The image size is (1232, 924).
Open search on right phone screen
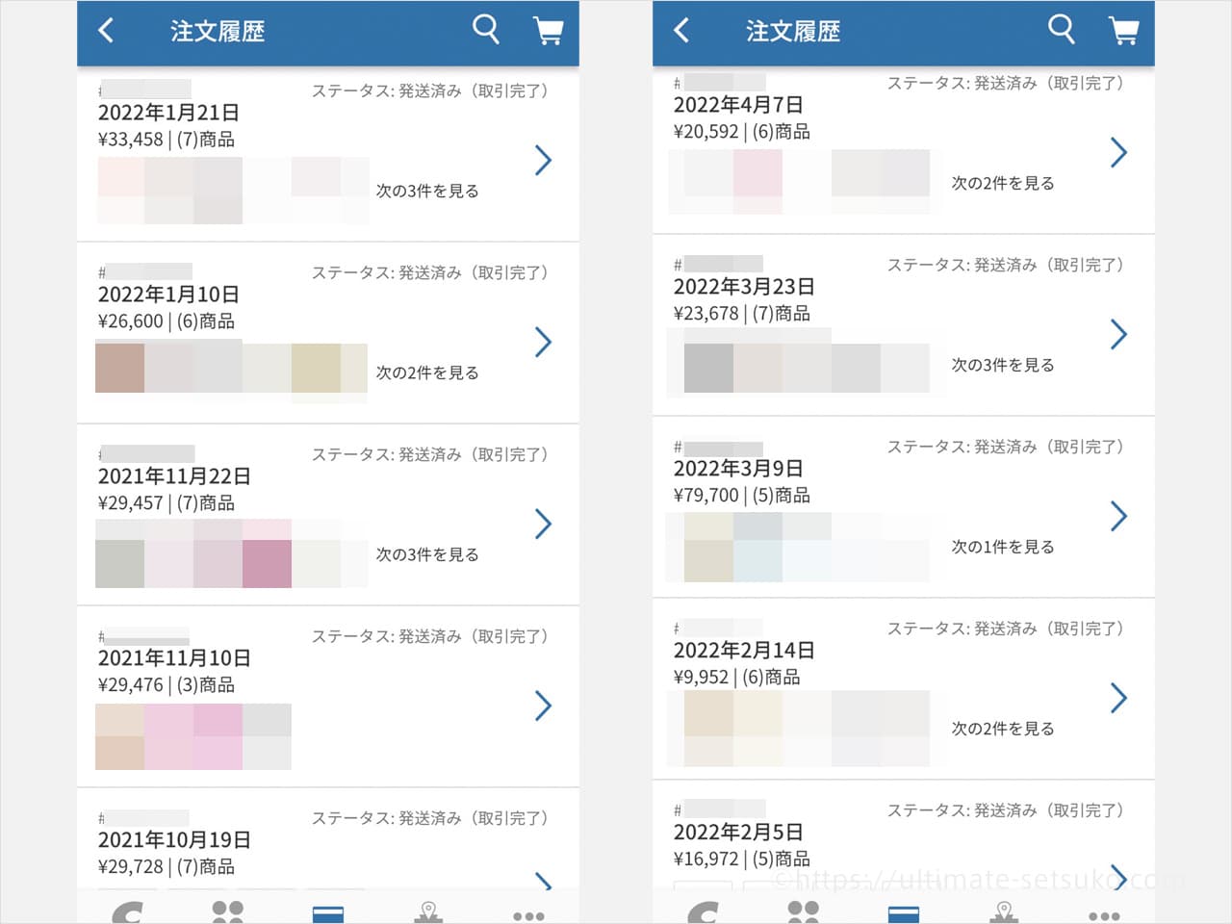click(x=1062, y=29)
